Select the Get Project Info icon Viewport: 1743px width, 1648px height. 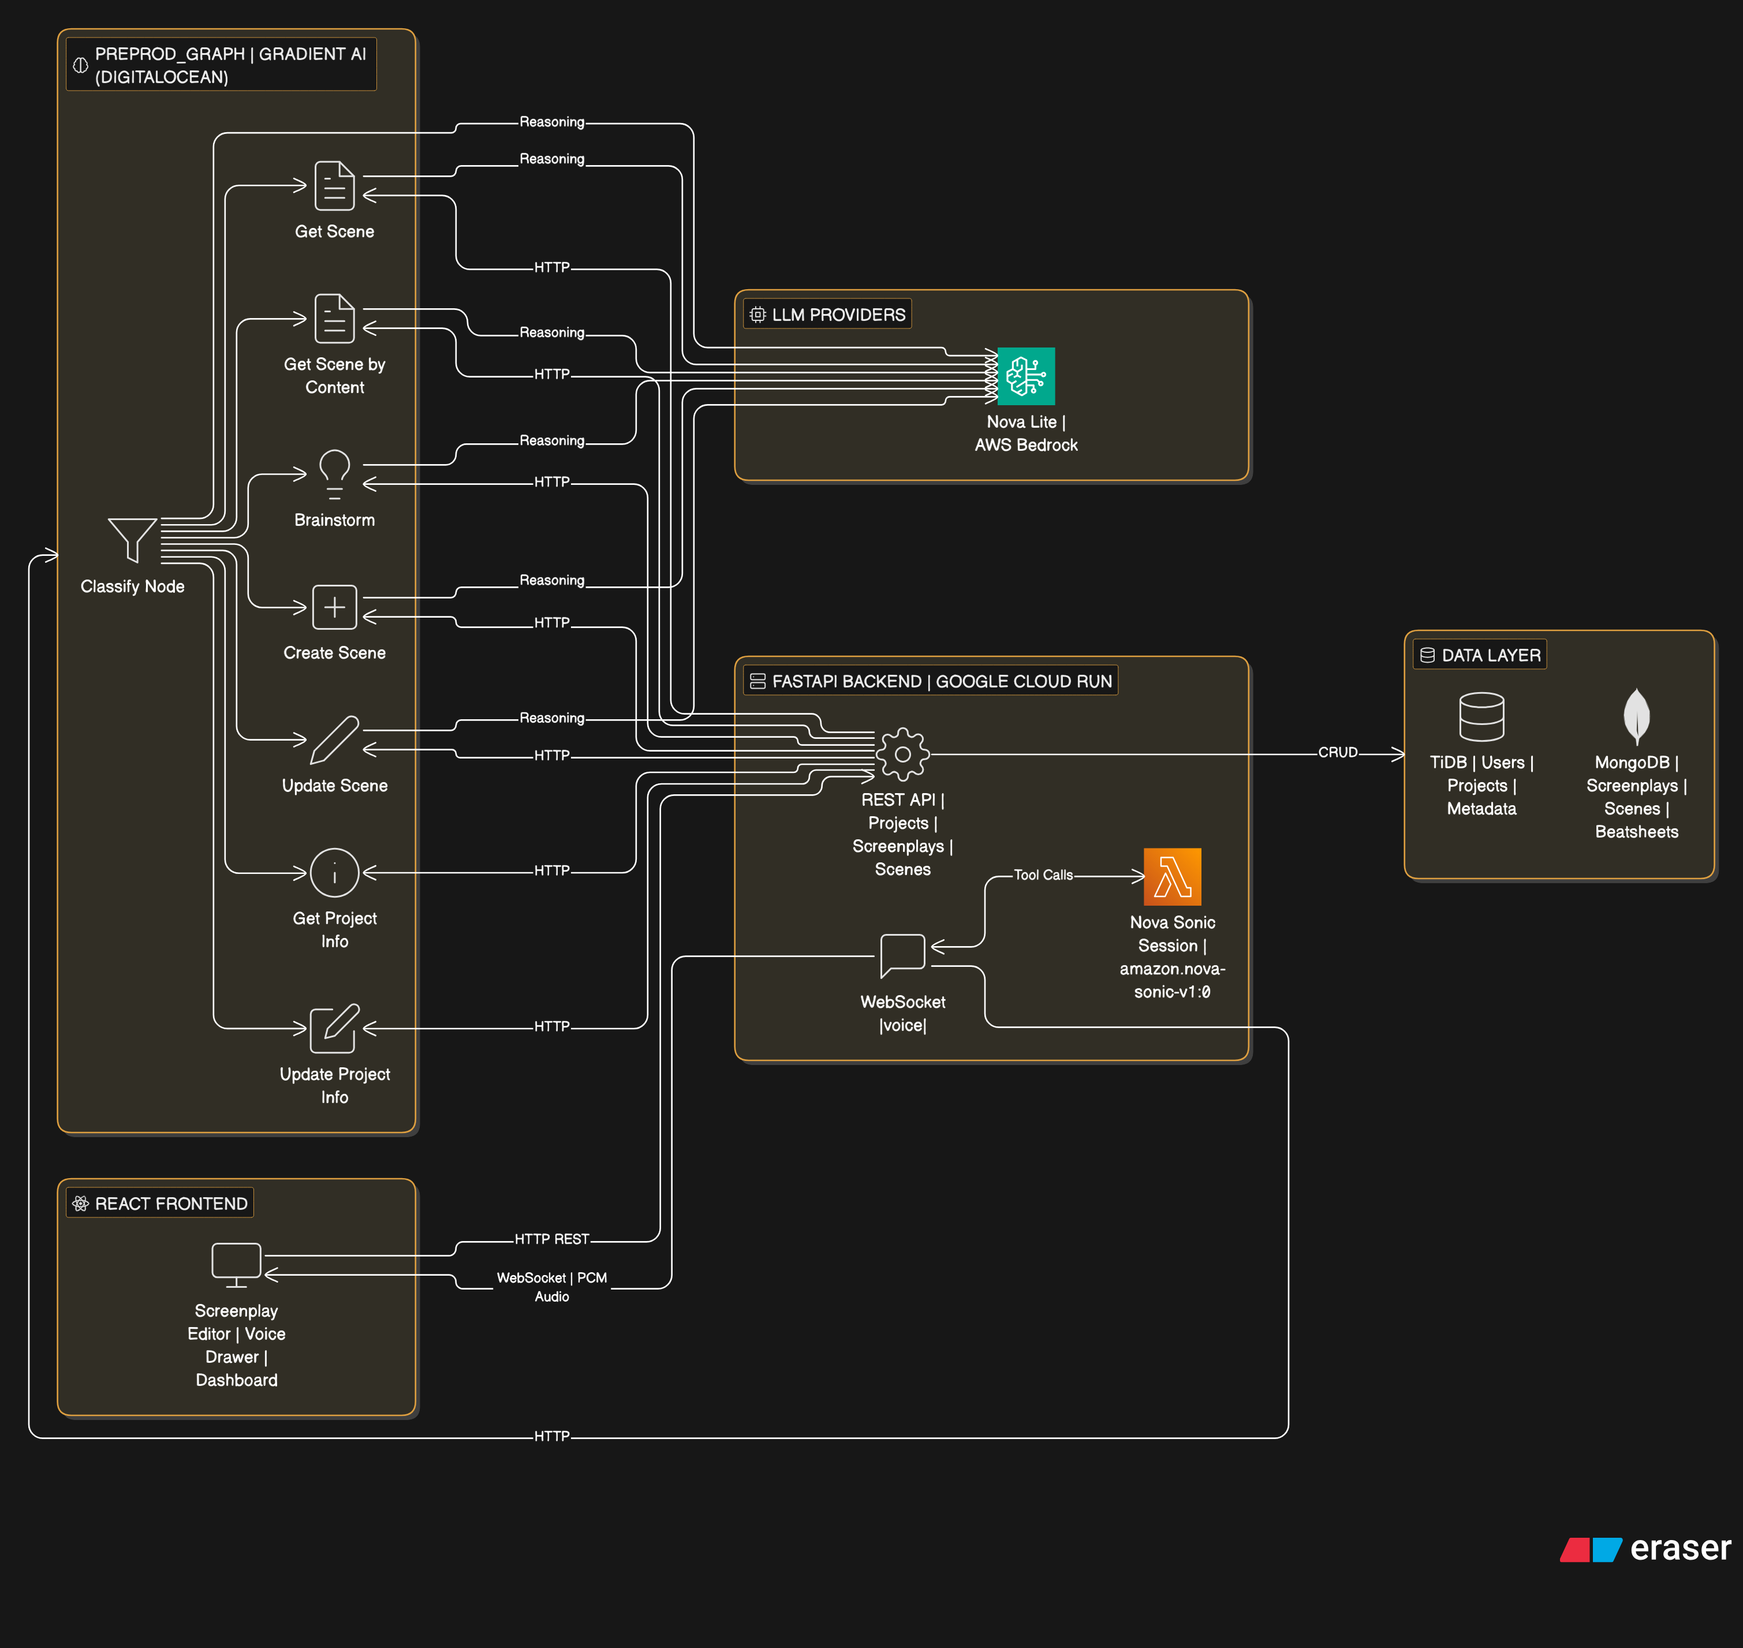[x=334, y=872]
